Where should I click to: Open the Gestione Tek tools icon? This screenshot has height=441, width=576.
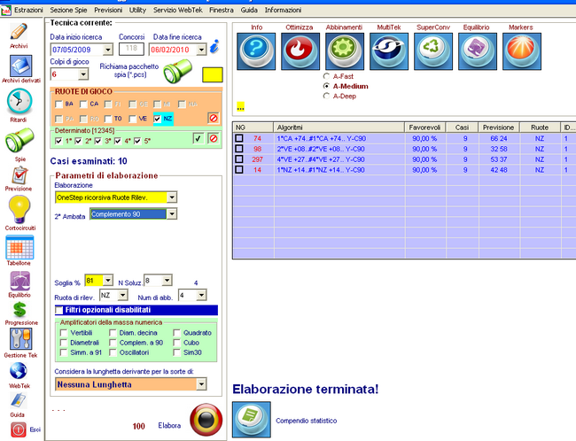[20, 338]
